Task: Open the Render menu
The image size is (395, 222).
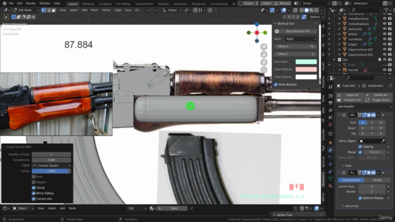Action: point(31,4)
